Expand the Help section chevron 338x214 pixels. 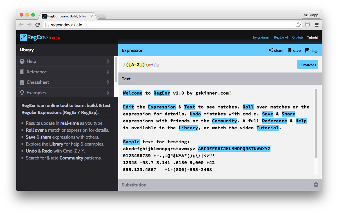tap(108, 61)
